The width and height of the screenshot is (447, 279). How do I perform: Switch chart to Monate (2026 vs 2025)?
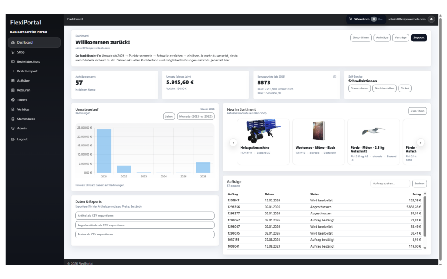point(196,116)
